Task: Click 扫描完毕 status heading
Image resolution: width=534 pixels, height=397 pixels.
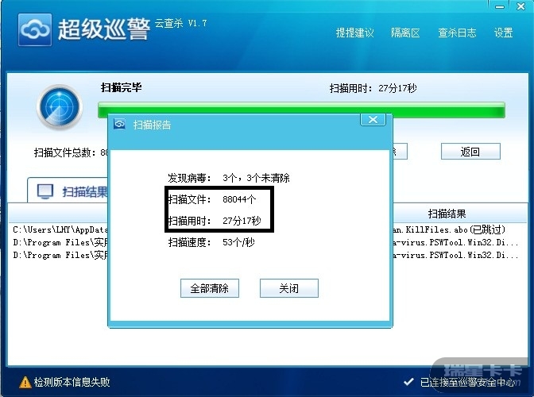Action: [x=122, y=87]
